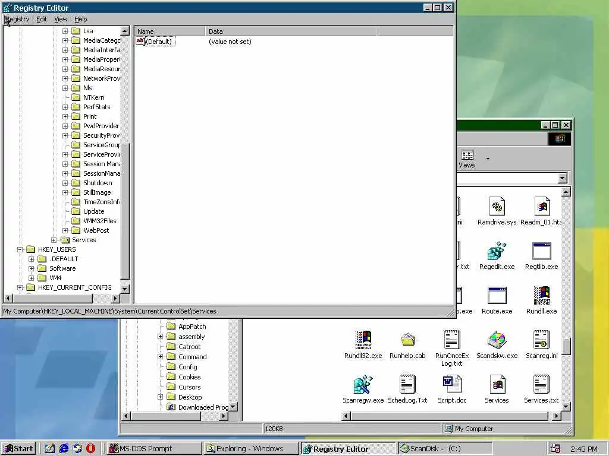Open the Edit menu in Registry Editor
This screenshot has width=609, height=456.
point(42,19)
